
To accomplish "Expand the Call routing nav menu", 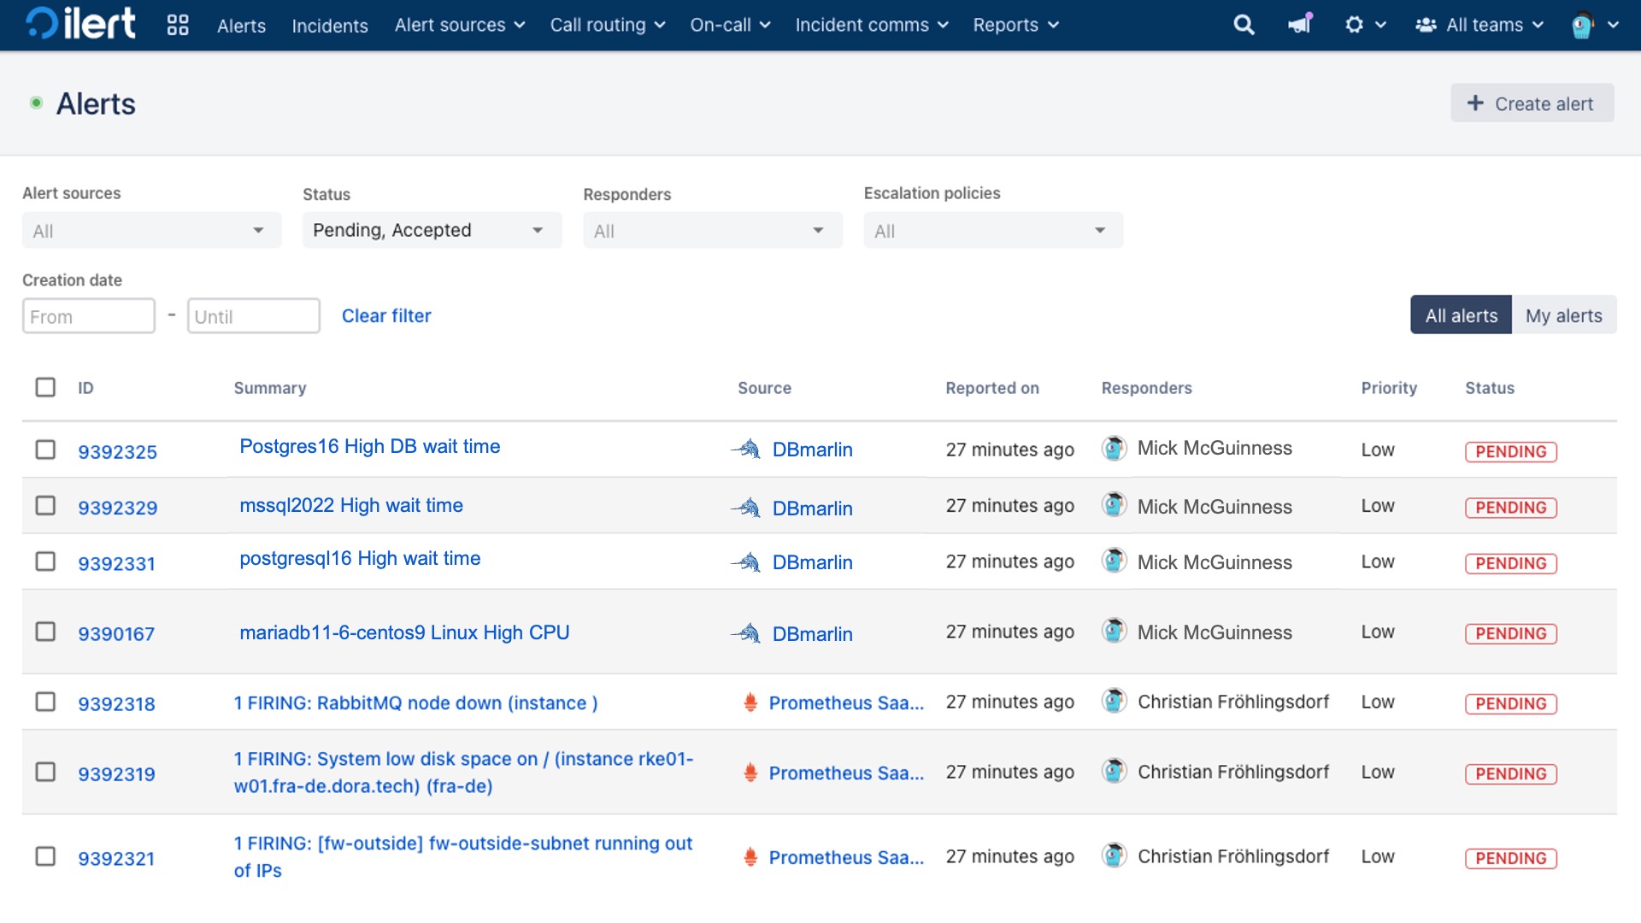I will pos(608,25).
